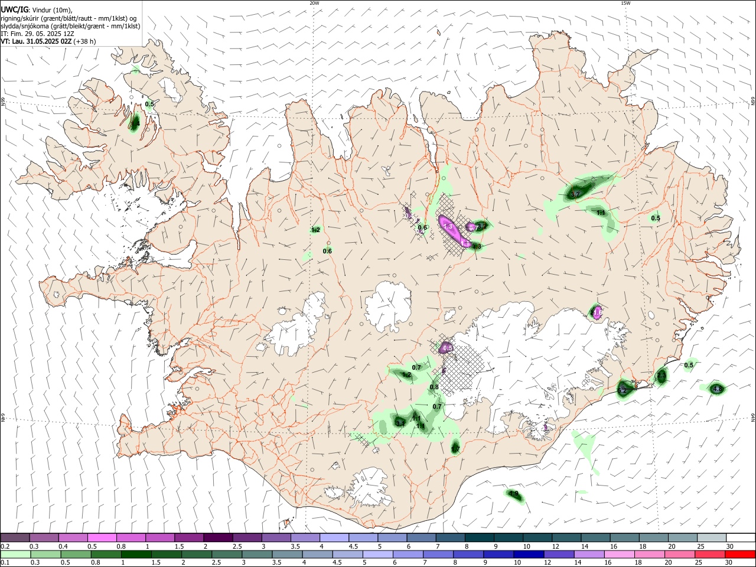
Task: Click the dark green swatch between 1 and 1.5 on the lower scale
Action: click(x=136, y=554)
